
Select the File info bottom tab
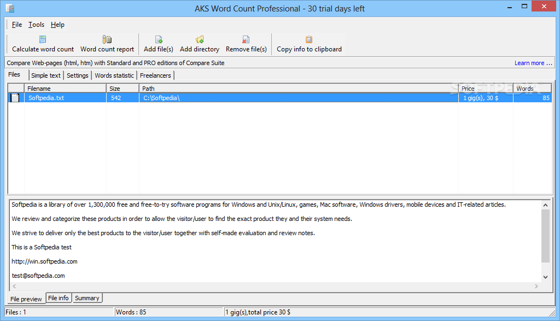pyautogui.click(x=58, y=298)
